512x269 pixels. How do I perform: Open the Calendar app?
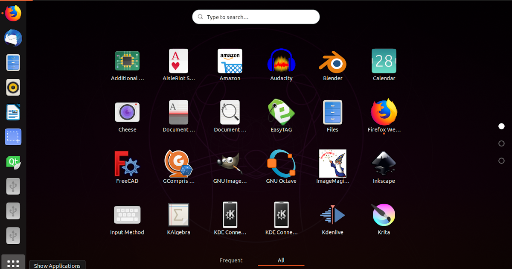[x=384, y=61]
